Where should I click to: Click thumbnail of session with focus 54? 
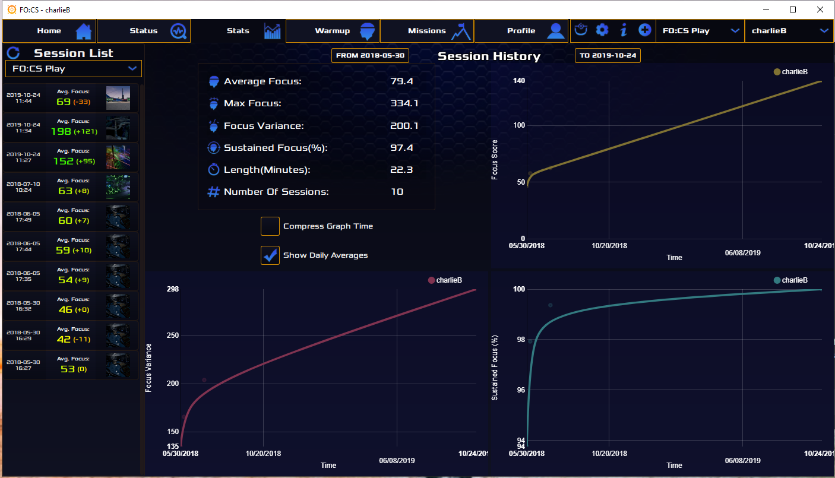coord(118,276)
